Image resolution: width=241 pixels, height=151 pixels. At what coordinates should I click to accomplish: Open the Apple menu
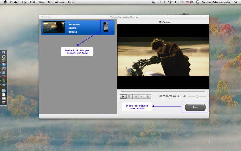coord(5,2)
